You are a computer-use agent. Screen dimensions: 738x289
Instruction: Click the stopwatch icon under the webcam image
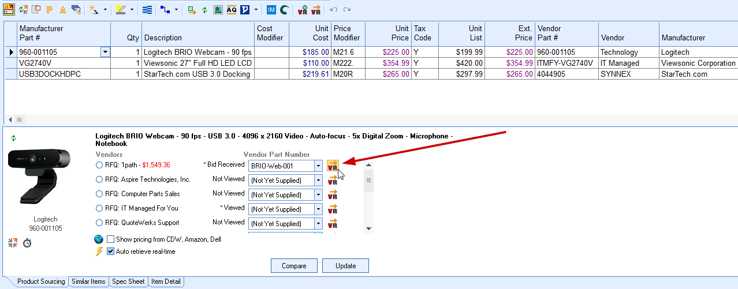click(x=27, y=243)
